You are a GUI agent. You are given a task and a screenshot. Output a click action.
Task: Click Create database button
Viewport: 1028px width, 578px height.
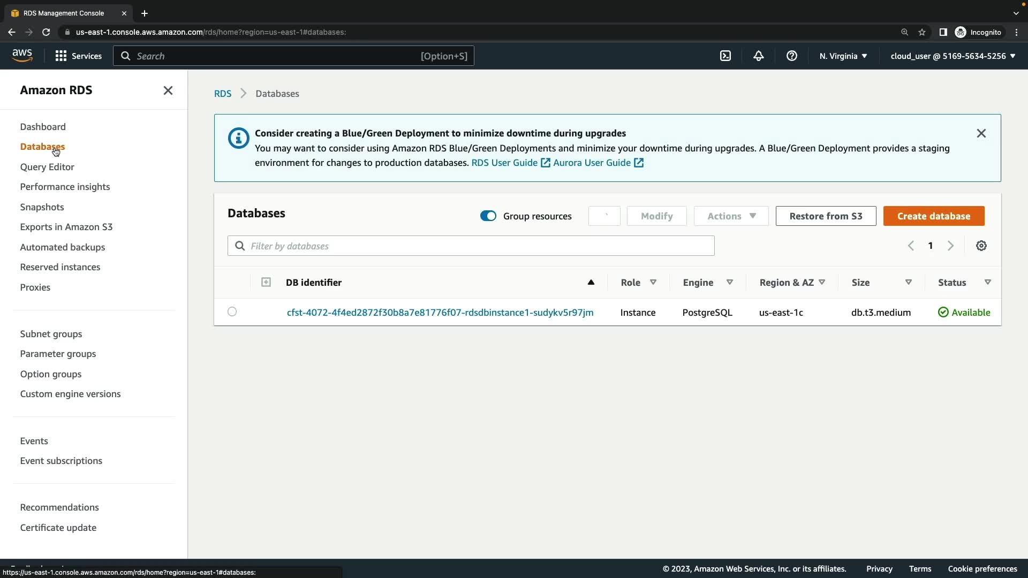click(933, 216)
